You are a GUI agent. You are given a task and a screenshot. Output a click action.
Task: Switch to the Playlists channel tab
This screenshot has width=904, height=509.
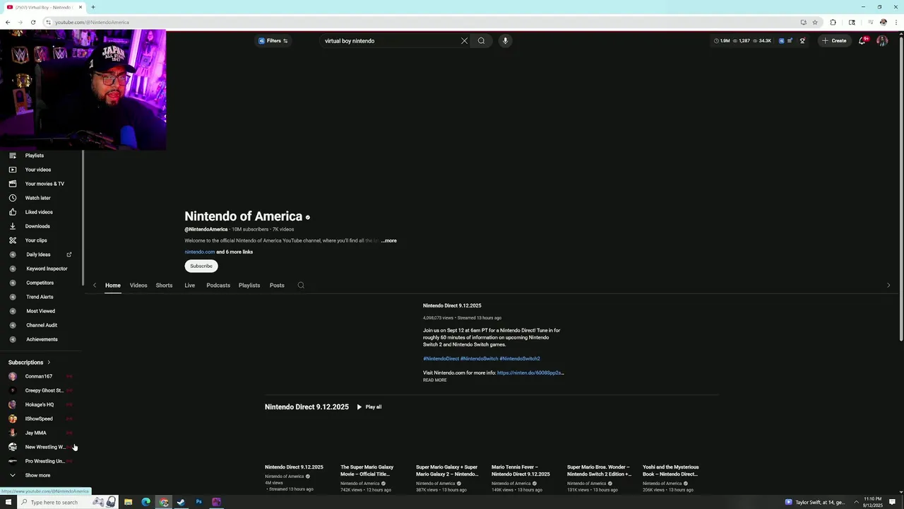click(x=249, y=286)
